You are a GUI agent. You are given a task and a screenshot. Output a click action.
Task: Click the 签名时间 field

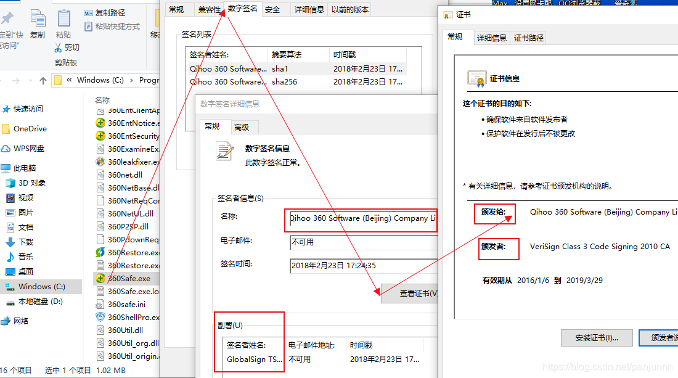coord(363,266)
